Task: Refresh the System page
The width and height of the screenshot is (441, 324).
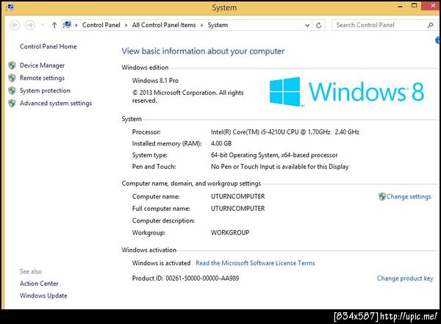Action: pyautogui.click(x=319, y=25)
